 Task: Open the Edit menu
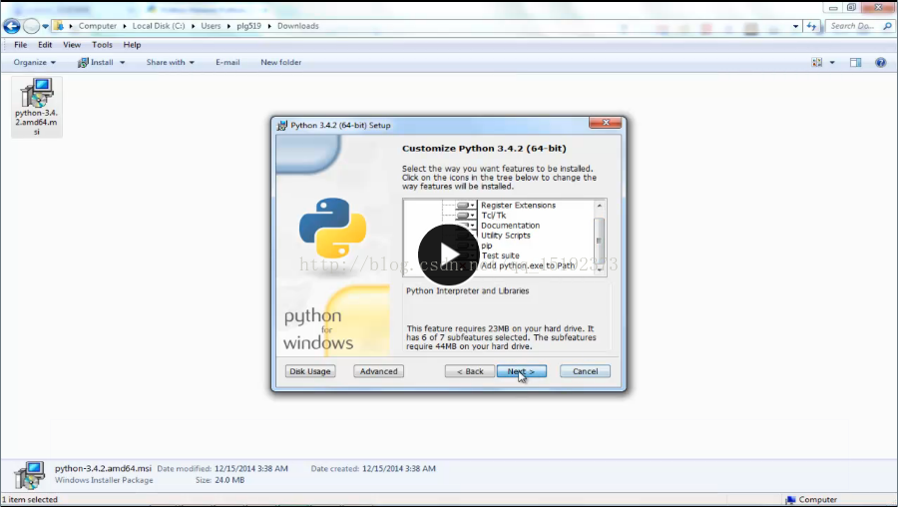point(45,45)
